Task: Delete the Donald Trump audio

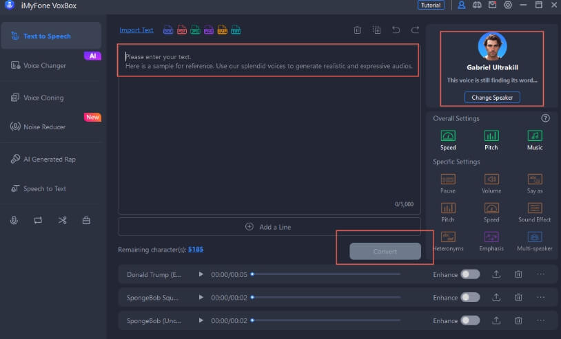Action: click(518, 274)
